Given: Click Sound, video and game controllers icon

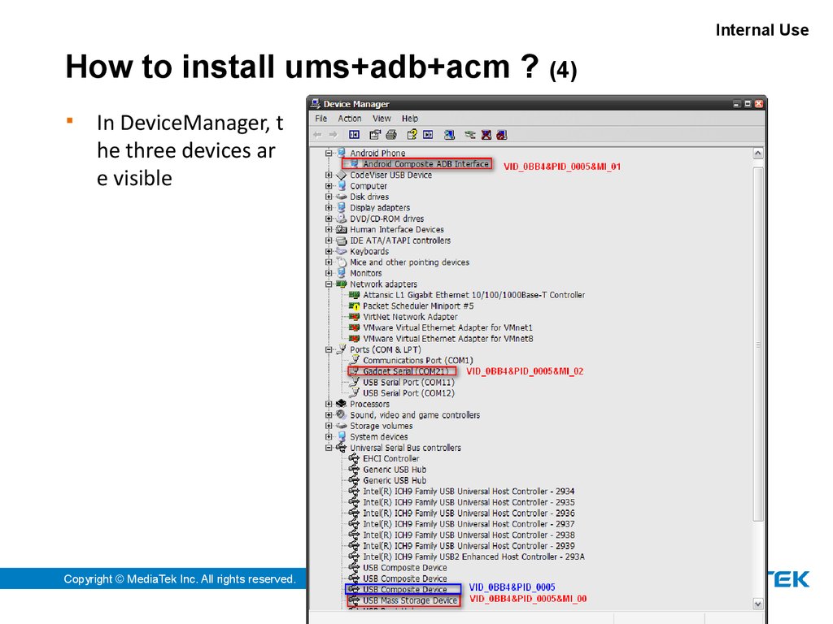Looking at the screenshot, I should [x=342, y=415].
